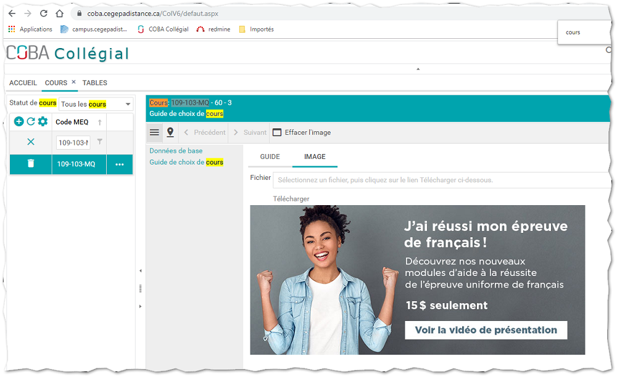The height and width of the screenshot is (377, 617).
Task: Click Effacer l'image button
Action: click(302, 132)
